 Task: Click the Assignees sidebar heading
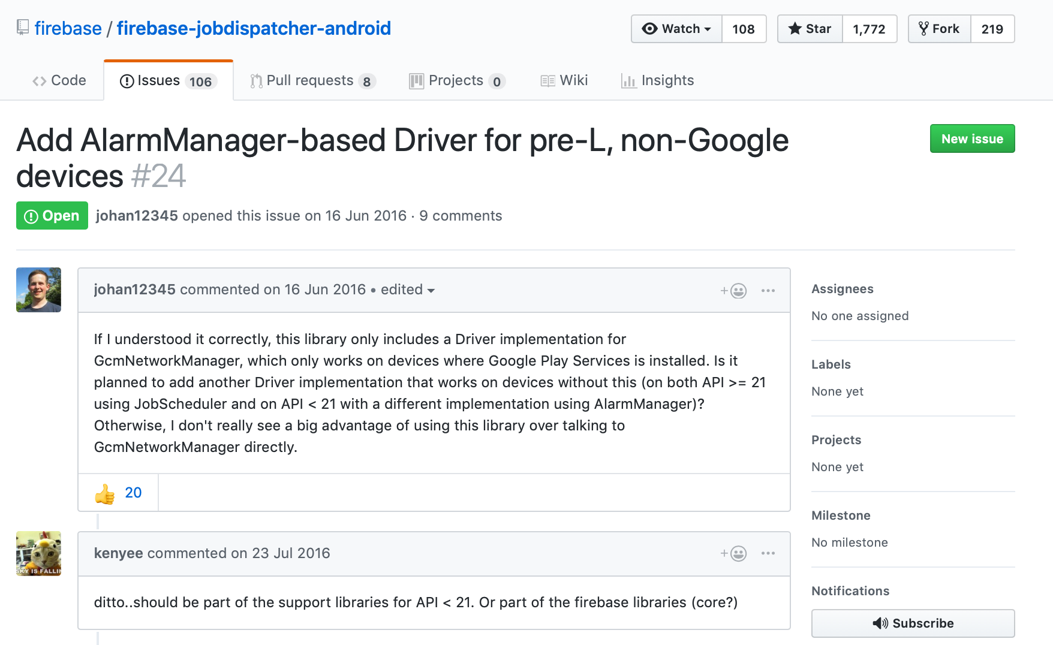843,289
